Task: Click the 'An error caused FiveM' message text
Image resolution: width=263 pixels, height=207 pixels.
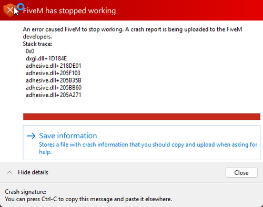Action: point(133,33)
